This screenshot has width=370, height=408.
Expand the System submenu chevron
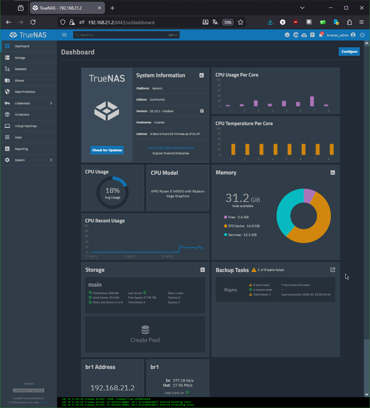point(51,160)
